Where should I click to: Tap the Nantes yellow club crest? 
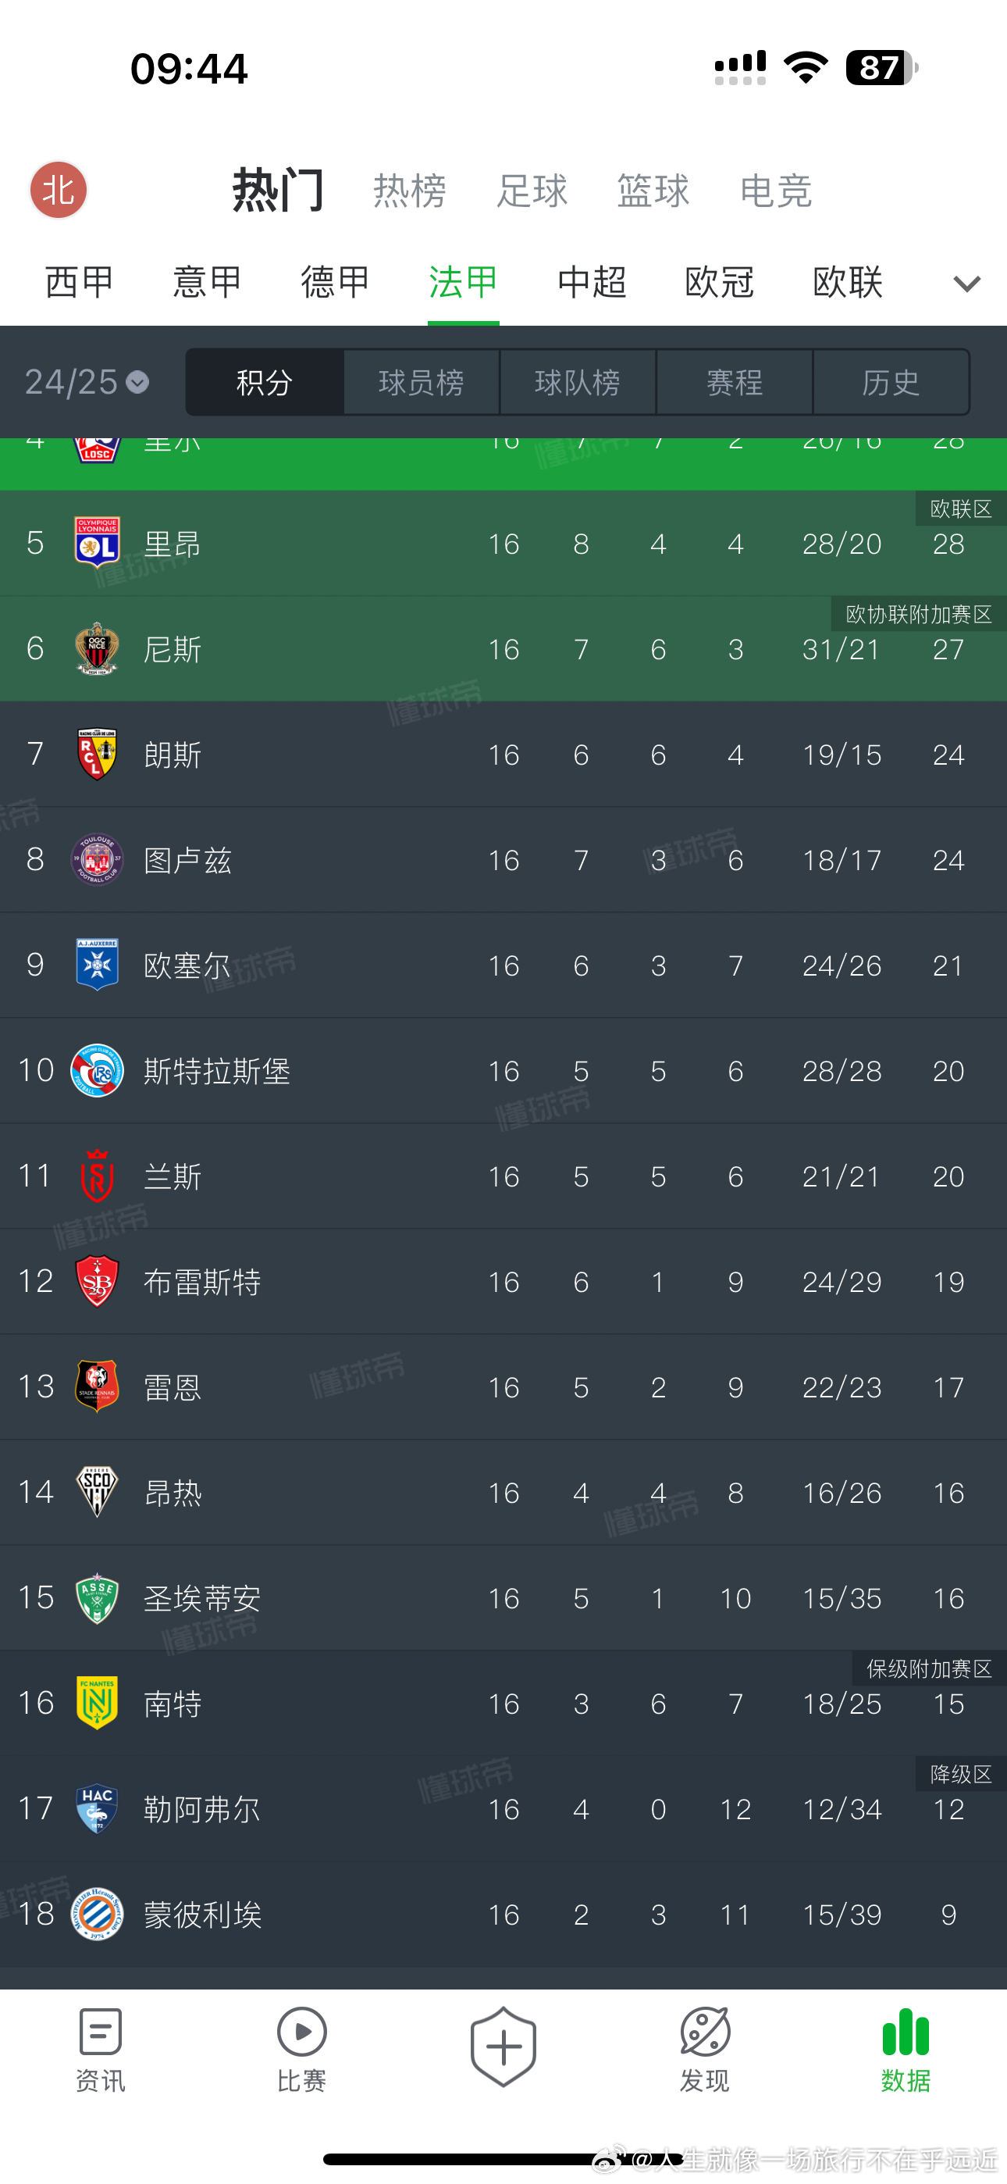[x=97, y=1702]
